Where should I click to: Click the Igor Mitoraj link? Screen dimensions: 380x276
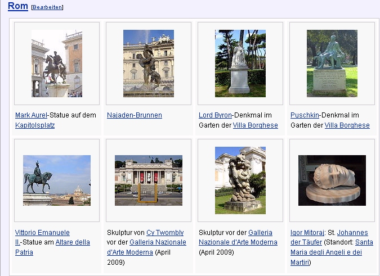click(x=307, y=232)
